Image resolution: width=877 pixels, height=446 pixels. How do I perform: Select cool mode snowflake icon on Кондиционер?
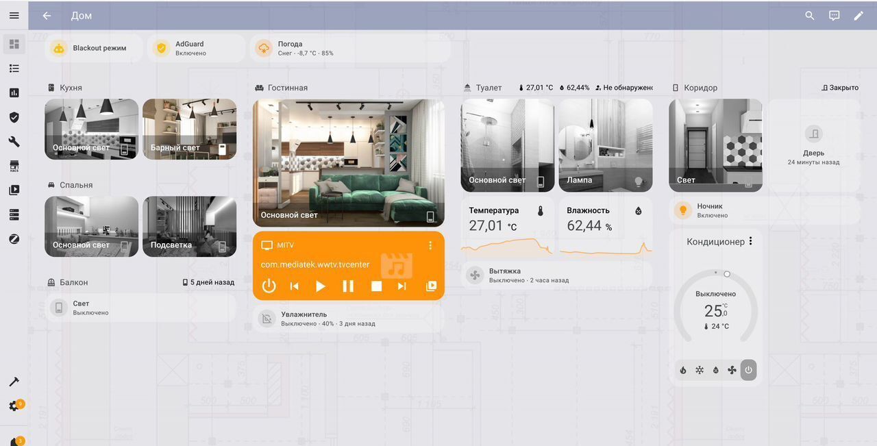(700, 370)
